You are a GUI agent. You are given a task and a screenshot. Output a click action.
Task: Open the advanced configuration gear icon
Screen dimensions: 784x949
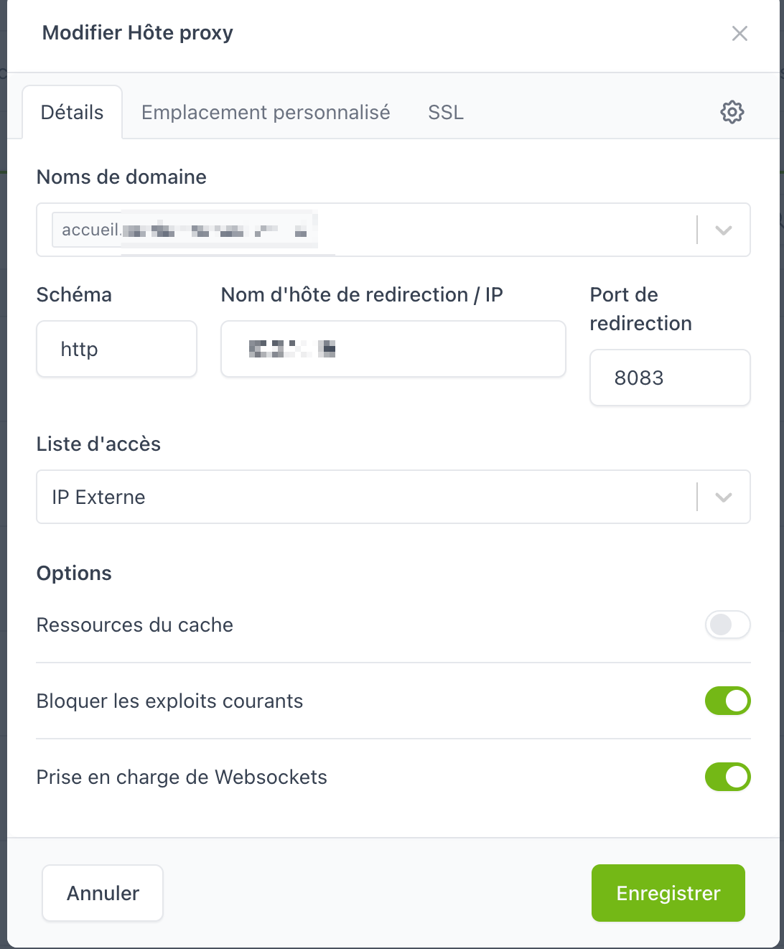pos(732,112)
